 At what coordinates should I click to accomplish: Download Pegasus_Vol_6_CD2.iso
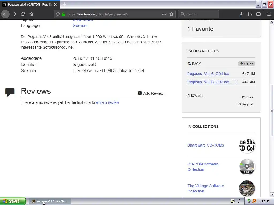click(x=208, y=82)
